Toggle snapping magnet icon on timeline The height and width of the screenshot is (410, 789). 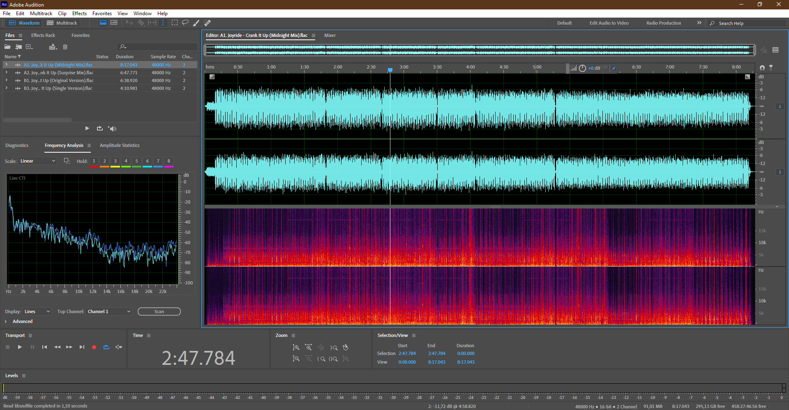click(x=762, y=68)
